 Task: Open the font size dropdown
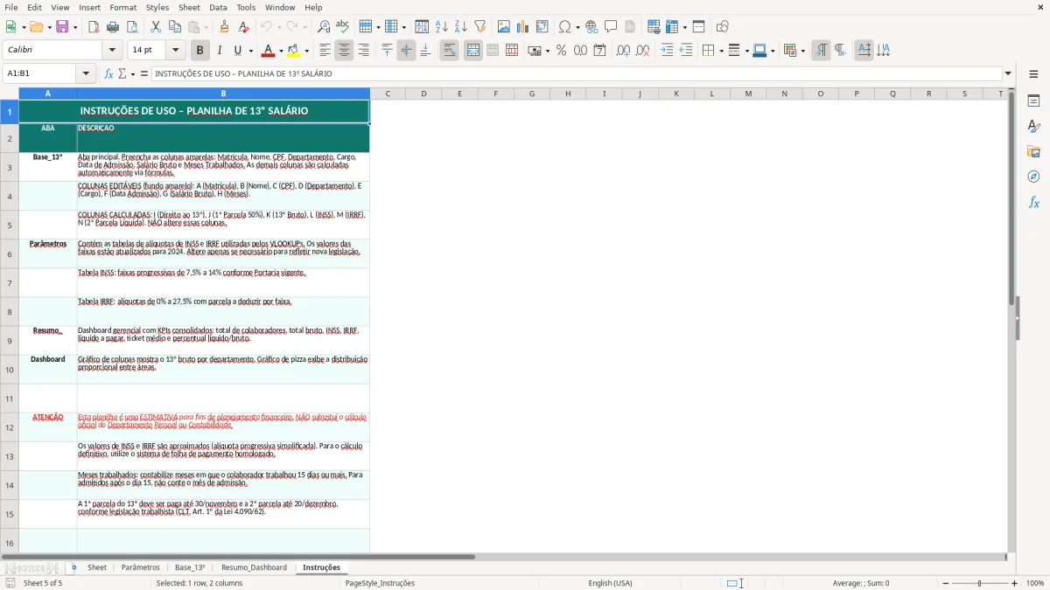coord(175,51)
